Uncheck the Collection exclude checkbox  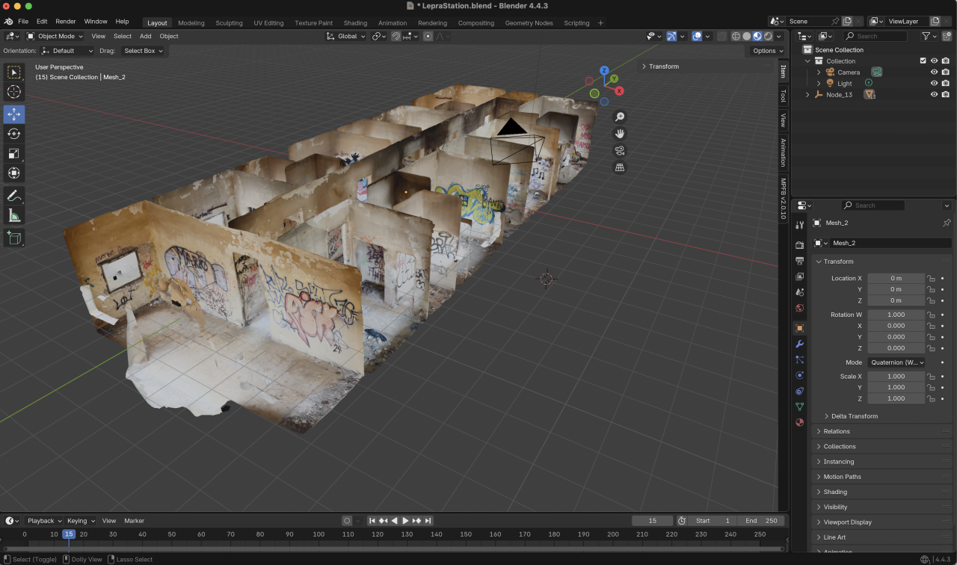pos(923,61)
